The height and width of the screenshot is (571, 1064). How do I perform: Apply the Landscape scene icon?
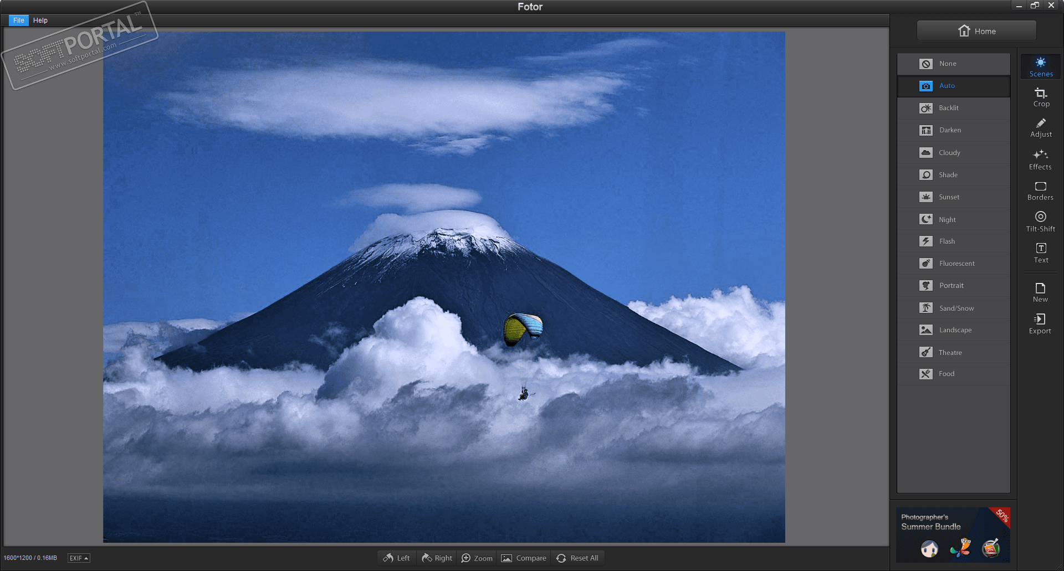click(x=926, y=330)
